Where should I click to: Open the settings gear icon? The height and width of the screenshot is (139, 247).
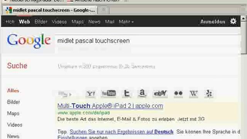click(x=233, y=21)
